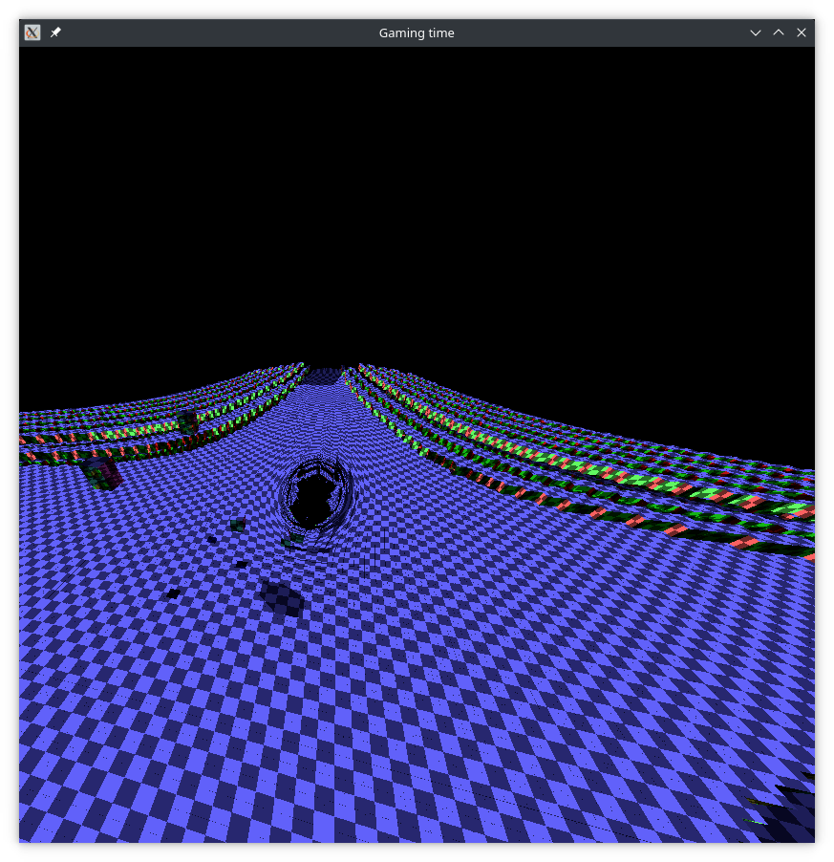Click the X11 application icon in the titlebar
Viewport: 834px width, 862px height.
pos(31,32)
